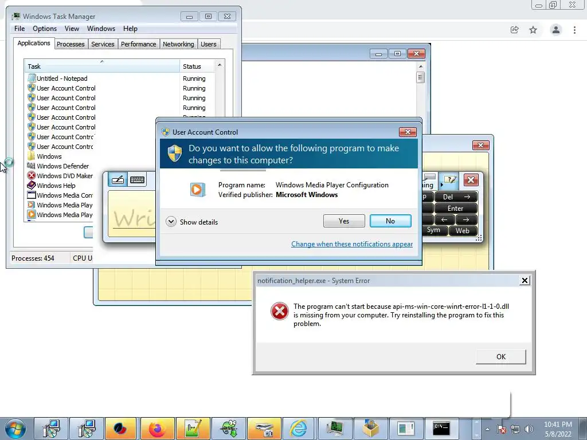The width and height of the screenshot is (587, 440).
Task: Close the User Account Control dialog
Action: tap(408, 132)
